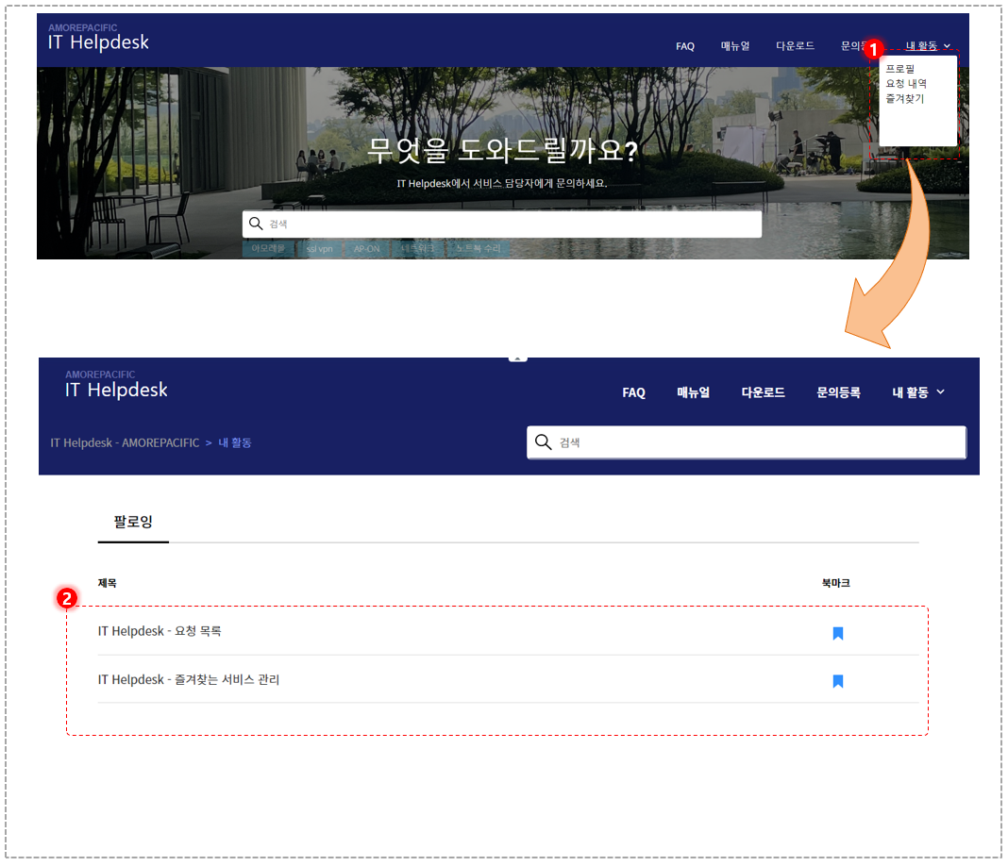Toggle the bookmark icon for 즐겨찾는 서비스 관리 row
Viewport: 1008px width, 866px height.
pyautogui.click(x=838, y=681)
